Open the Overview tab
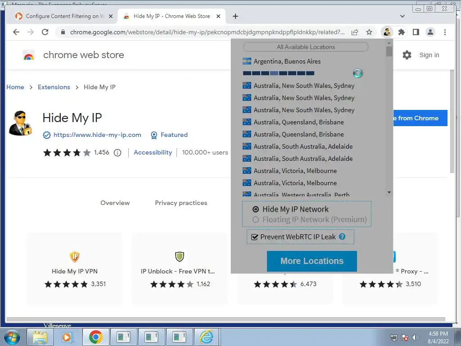This screenshot has height=346, width=461. [115, 203]
